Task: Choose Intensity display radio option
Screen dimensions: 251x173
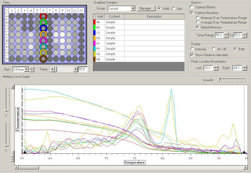Action: pos(192,49)
